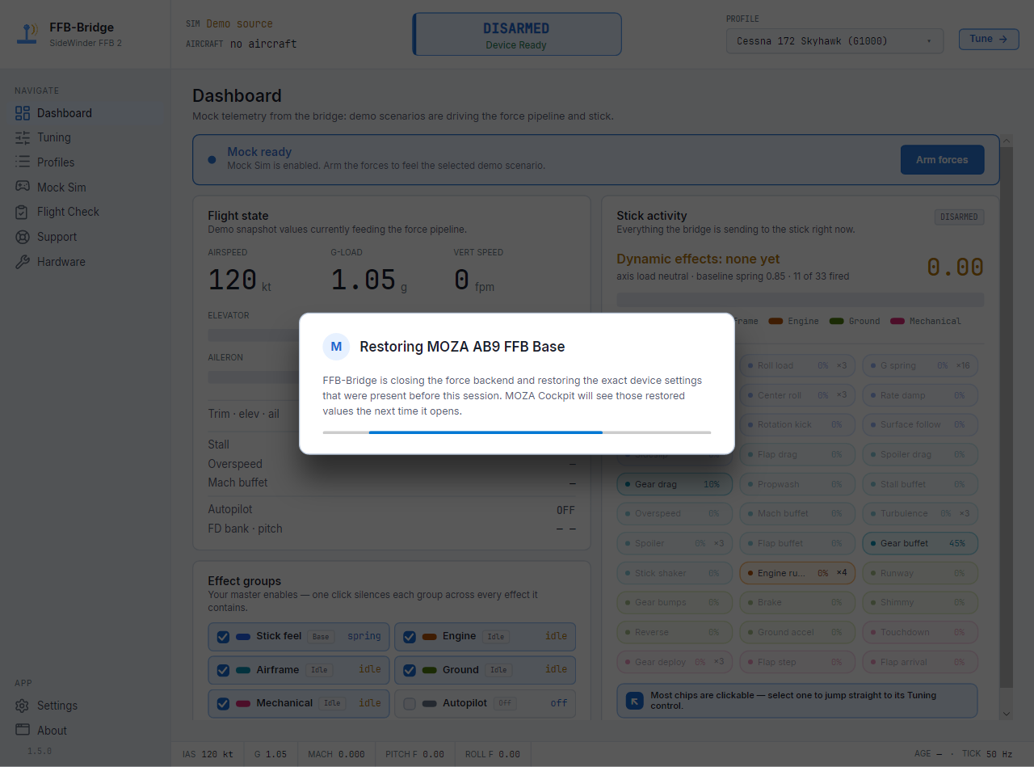Viewport: 1034px width, 767px height.
Task: Click the round M icon in the dialog
Action: 336,347
